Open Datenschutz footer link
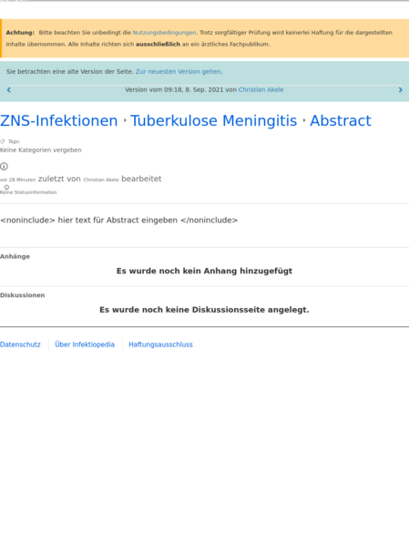This screenshot has height=546, width=409. click(20, 345)
